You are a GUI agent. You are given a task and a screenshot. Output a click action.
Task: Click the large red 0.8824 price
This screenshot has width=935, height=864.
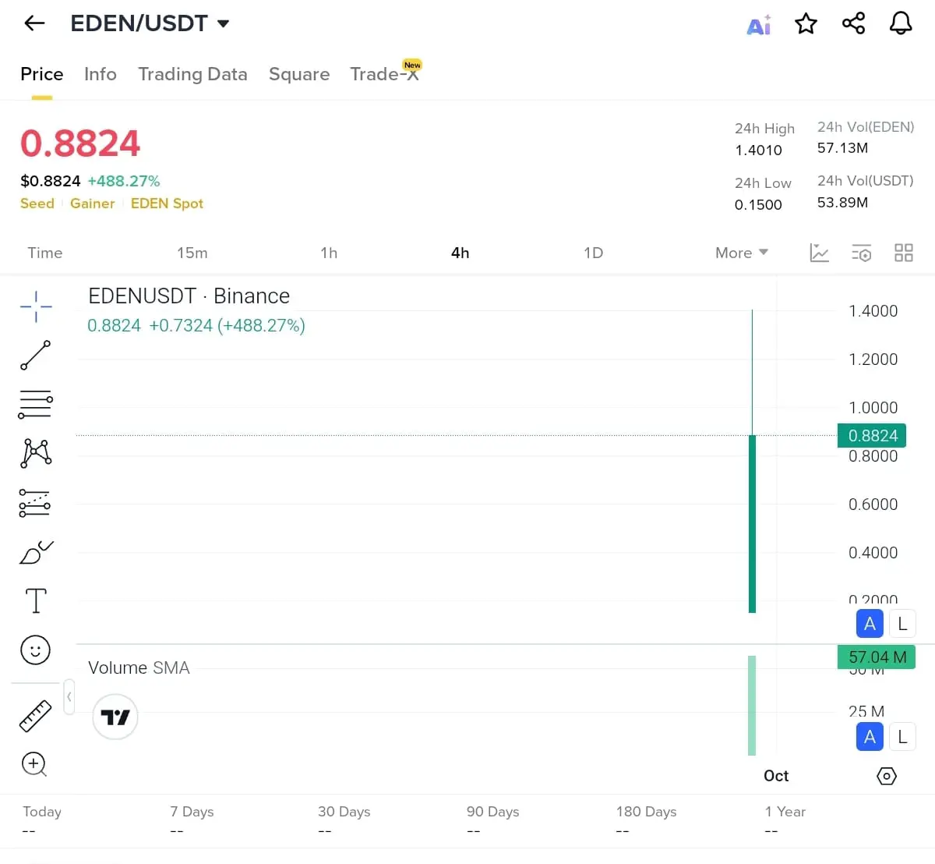(x=80, y=143)
